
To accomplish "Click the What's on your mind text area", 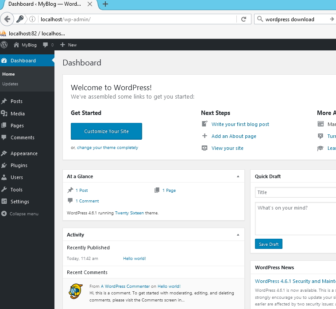I will click(296, 219).
